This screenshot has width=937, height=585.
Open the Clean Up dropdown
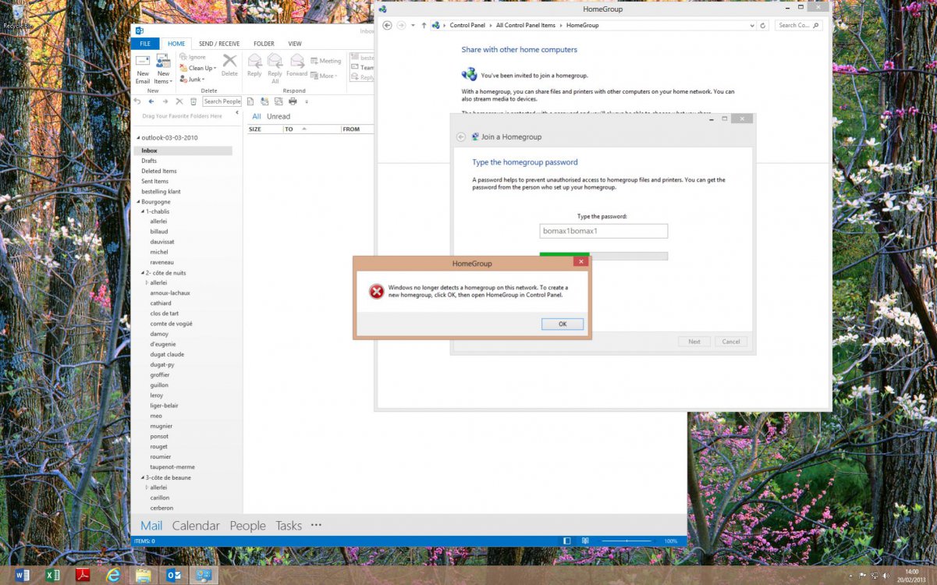(x=198, y=68)
